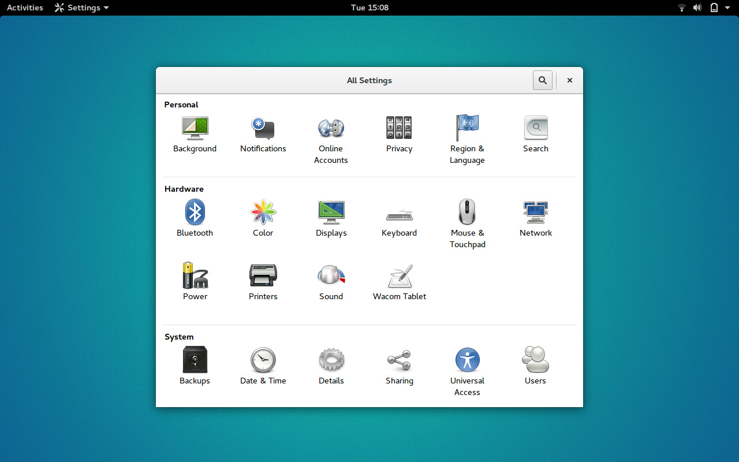Open Privacy settings
This screenshot has width=739, height=462.
pyautogui.click(x=399, y=134)
